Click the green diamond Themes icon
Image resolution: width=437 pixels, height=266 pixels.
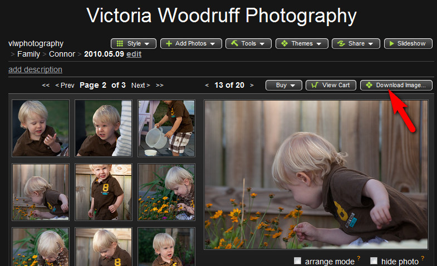pos(284,44)
